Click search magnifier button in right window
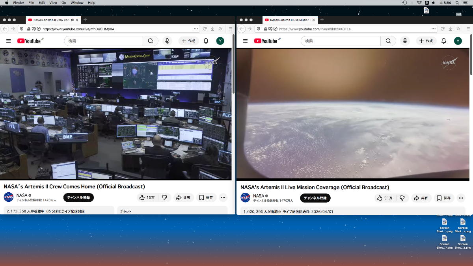 click(388, 41)
